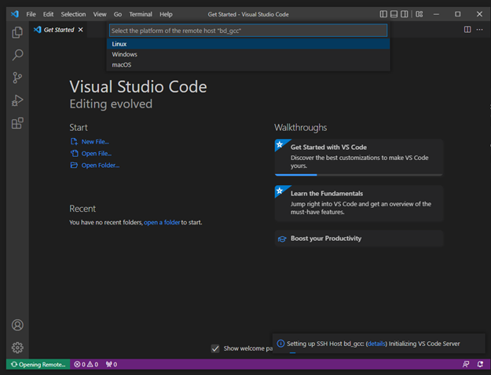This screenshot has height=375, width=491.
Task: Select Windows as the remote platform
Action: point(248,54)
